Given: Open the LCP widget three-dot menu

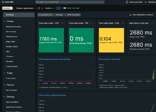Looking at the screenshot, I should [x=62, y=23].
